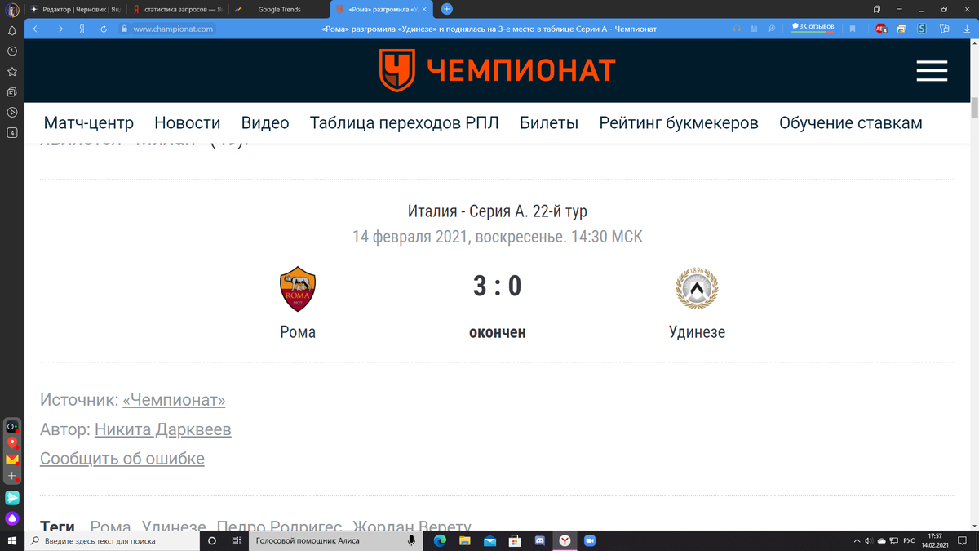Click the Roma team crest
Image resolution: width=979 pixels, height=551 pixels.
point(298,289)
